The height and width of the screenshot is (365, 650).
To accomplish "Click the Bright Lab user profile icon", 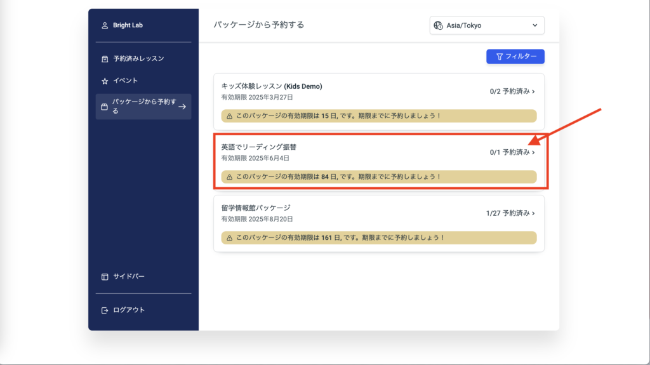I will [x=105, y=25].
